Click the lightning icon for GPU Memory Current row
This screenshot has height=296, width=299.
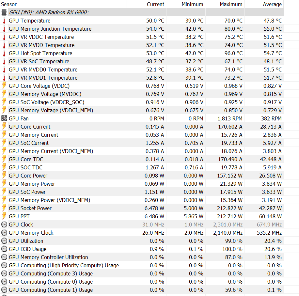pos(4,135)
